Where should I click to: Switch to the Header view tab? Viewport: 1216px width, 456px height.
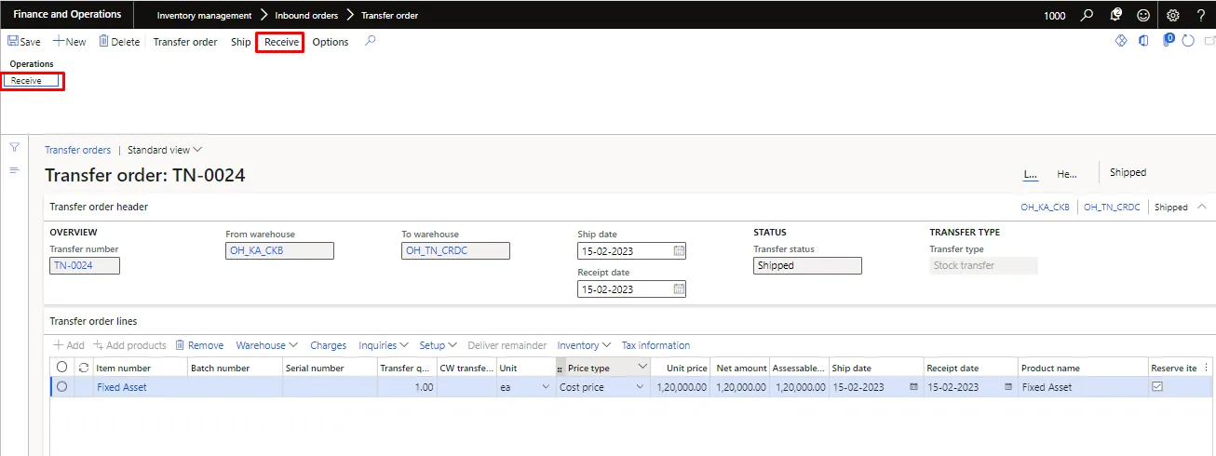[1067, 173]
